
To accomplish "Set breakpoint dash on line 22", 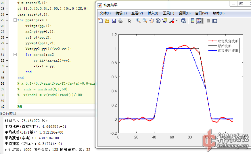I will coord(7,3).
